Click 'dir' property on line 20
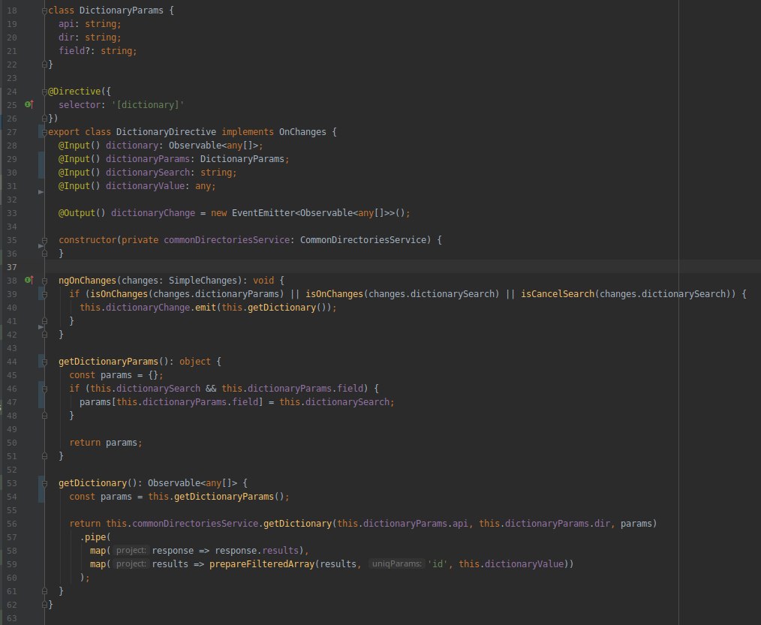 tap(67, 38)
